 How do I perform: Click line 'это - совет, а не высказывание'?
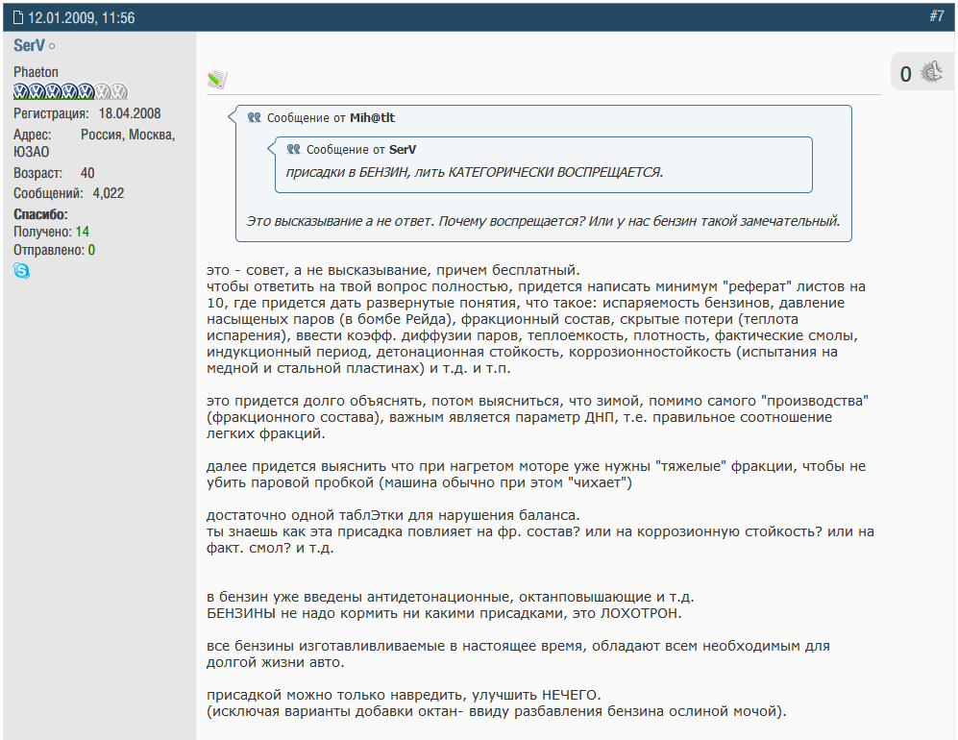pyautogui.click(x=393, y=270)
